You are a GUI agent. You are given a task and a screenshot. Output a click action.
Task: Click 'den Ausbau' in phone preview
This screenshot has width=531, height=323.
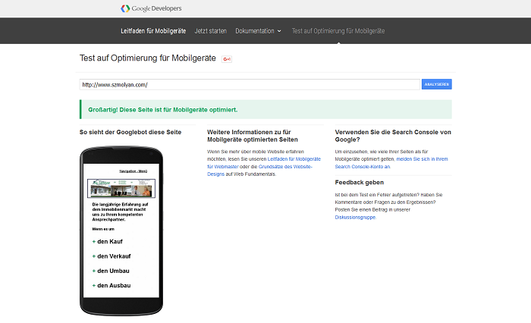point(114,285)
